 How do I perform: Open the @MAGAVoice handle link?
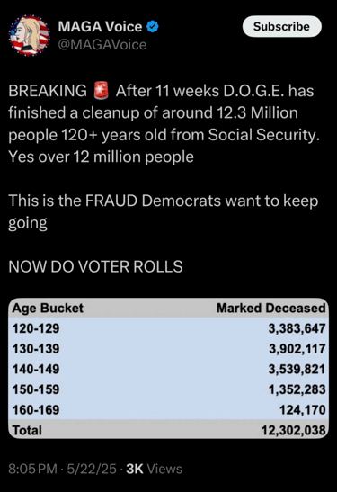tap(102, 45)
